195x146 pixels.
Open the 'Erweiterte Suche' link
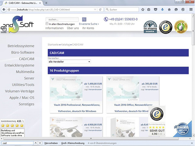coord(89,24)
